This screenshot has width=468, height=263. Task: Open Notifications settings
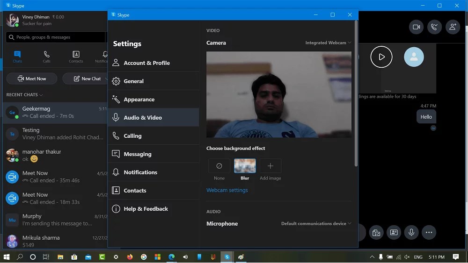click(x=154, y=172)
